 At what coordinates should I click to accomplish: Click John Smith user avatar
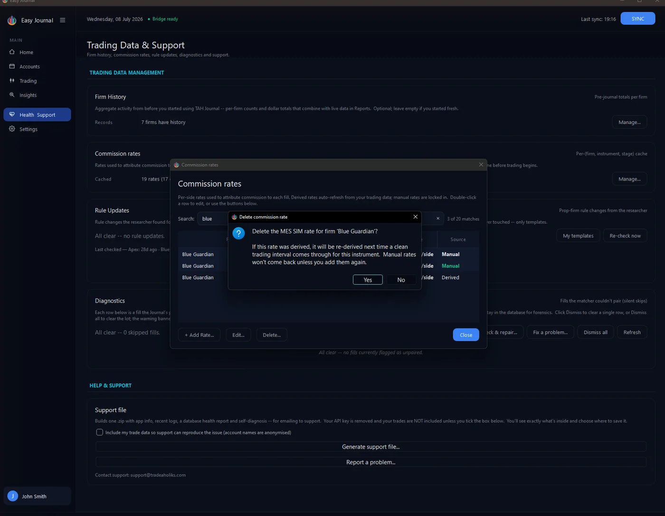coord(13,496)
